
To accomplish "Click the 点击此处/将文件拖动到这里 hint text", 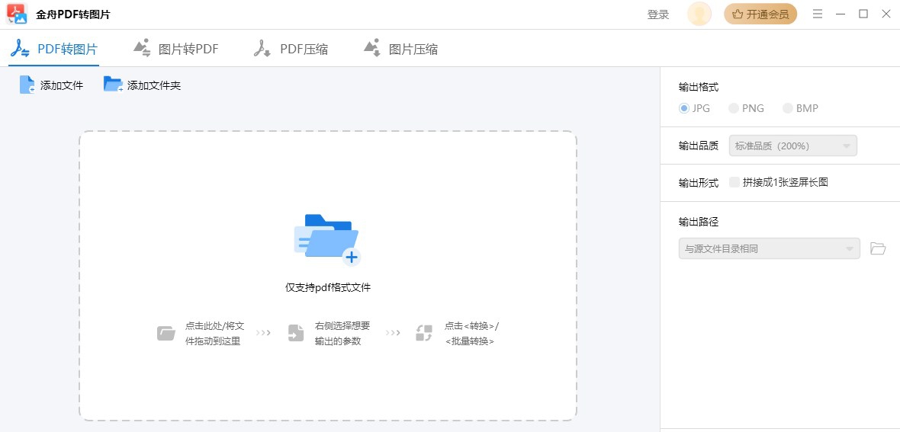I will point(214,333).
